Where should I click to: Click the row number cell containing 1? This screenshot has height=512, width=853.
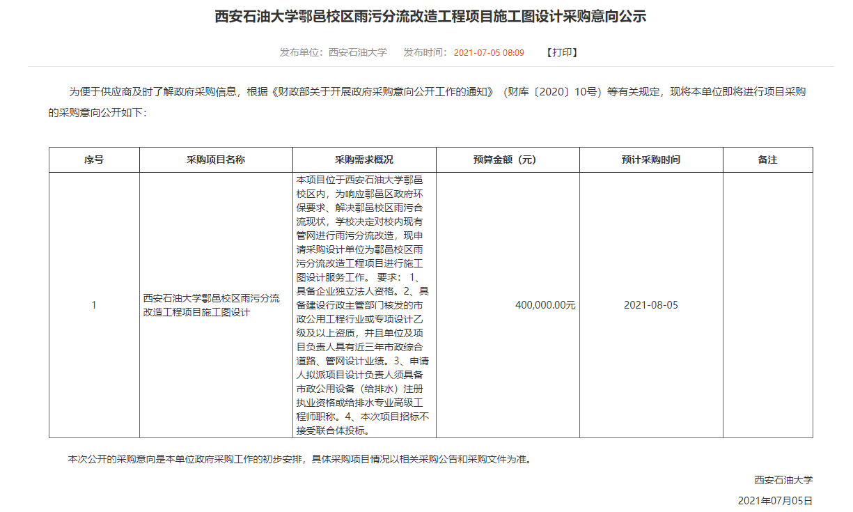94,305
